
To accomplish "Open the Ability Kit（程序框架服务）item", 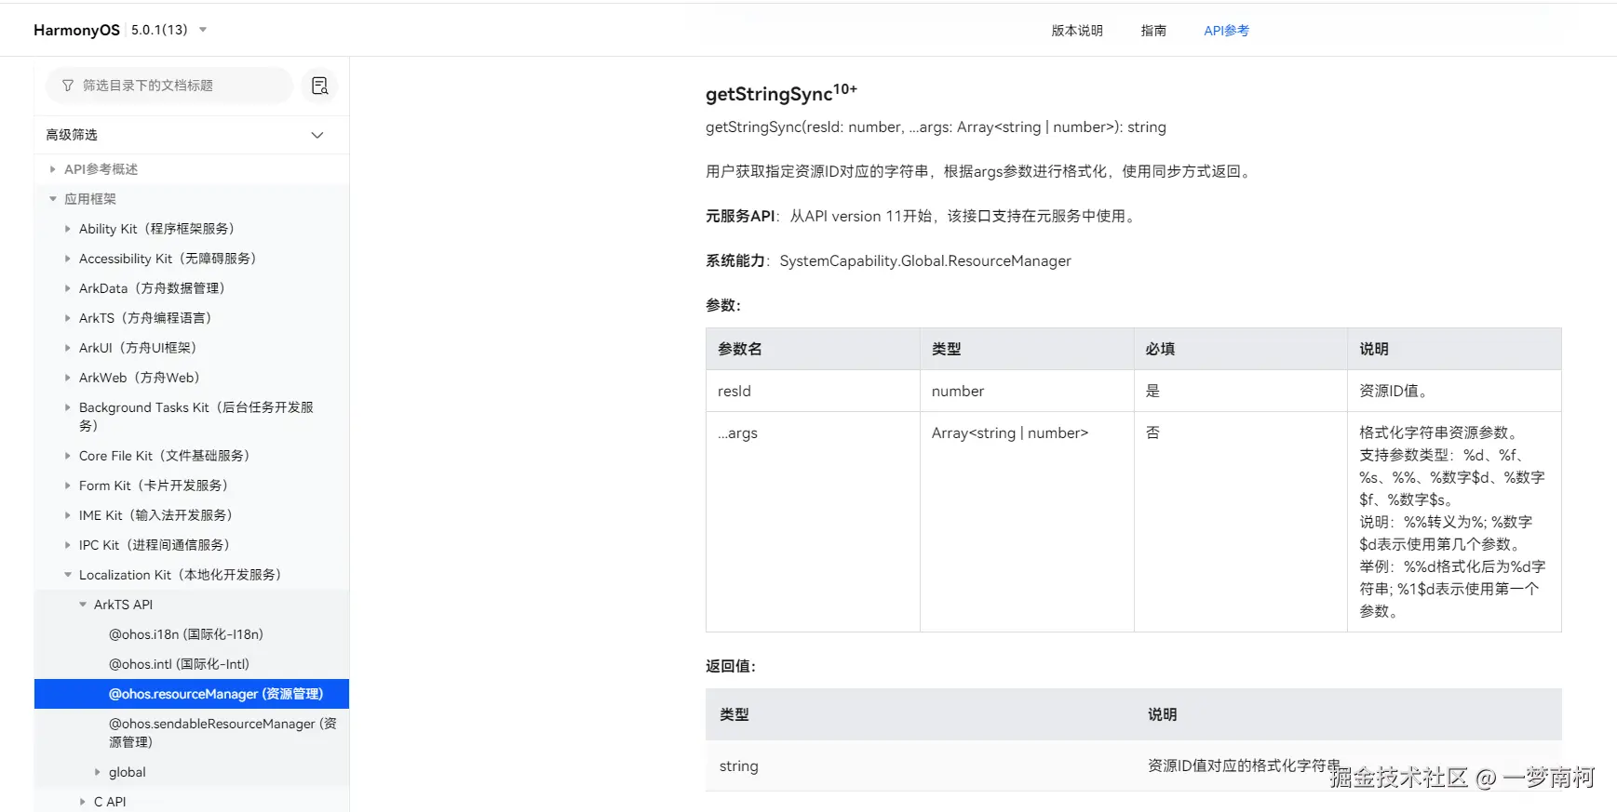I will [156, 229].
